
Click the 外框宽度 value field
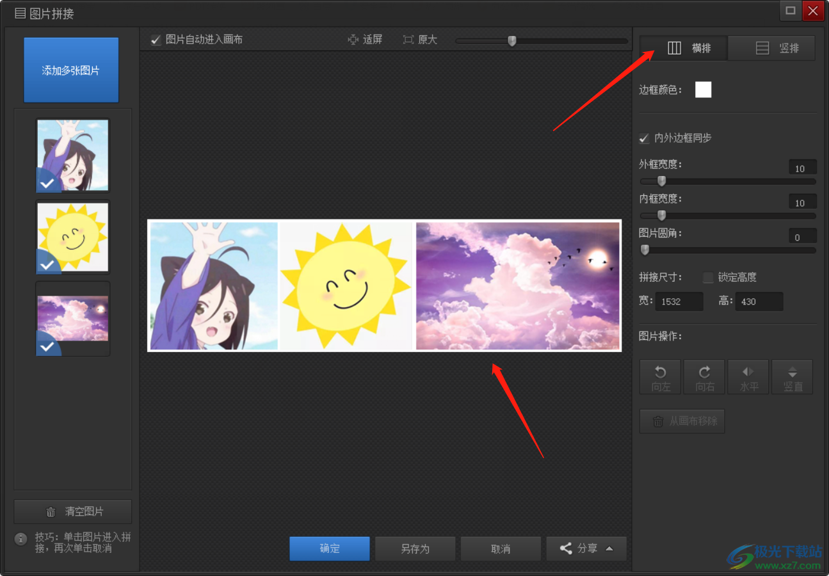tap(802, 168)
